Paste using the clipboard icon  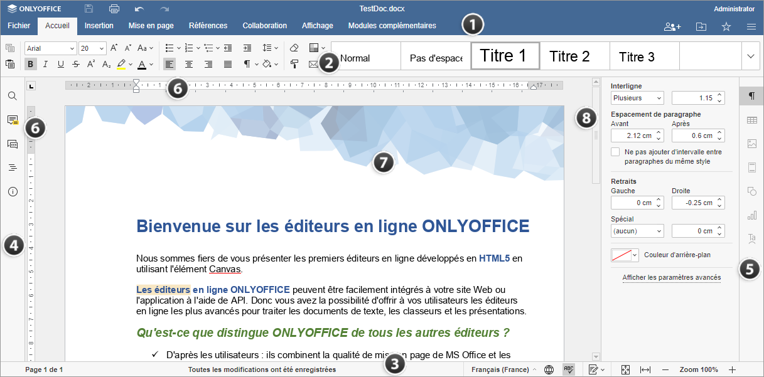[x=10, y=63]
